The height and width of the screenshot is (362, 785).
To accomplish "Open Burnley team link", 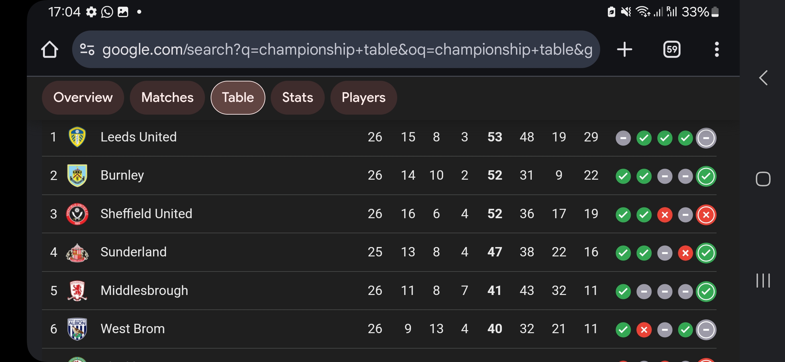I will pyautogui.click(x=122, y=175).
